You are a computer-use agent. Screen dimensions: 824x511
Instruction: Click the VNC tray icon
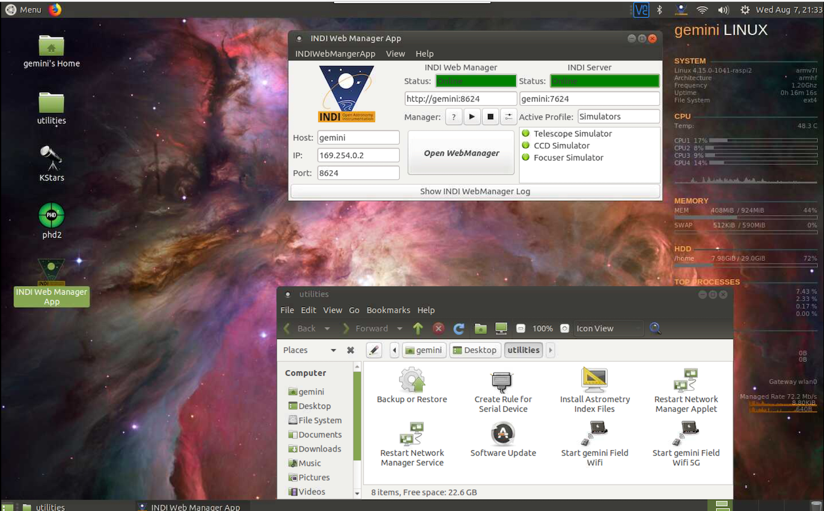pos(641,10)
